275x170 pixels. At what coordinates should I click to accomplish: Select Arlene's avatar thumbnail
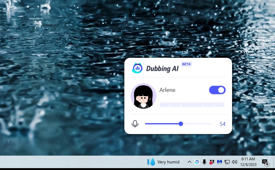pyautogui.click(x=143, y=96)
